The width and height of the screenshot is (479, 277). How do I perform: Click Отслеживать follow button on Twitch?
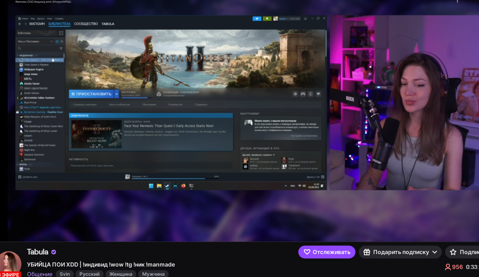coord(327,252)
